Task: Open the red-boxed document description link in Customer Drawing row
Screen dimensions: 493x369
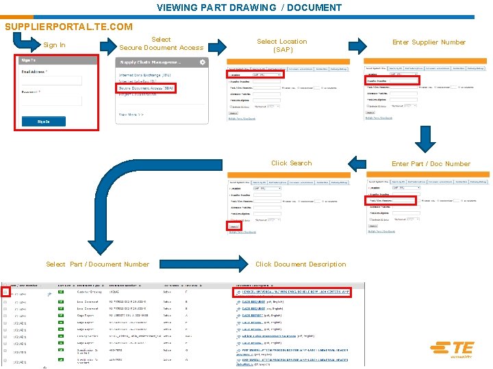Action: 296,292
